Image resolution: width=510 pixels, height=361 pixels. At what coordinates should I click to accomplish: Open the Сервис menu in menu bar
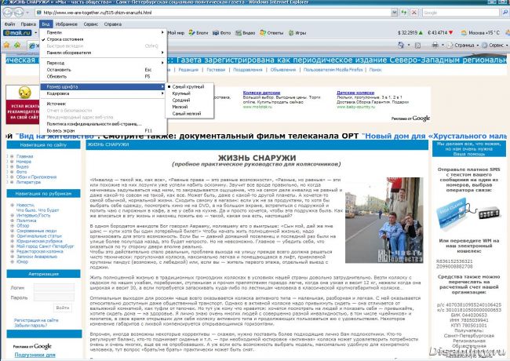tap(91, 24)
